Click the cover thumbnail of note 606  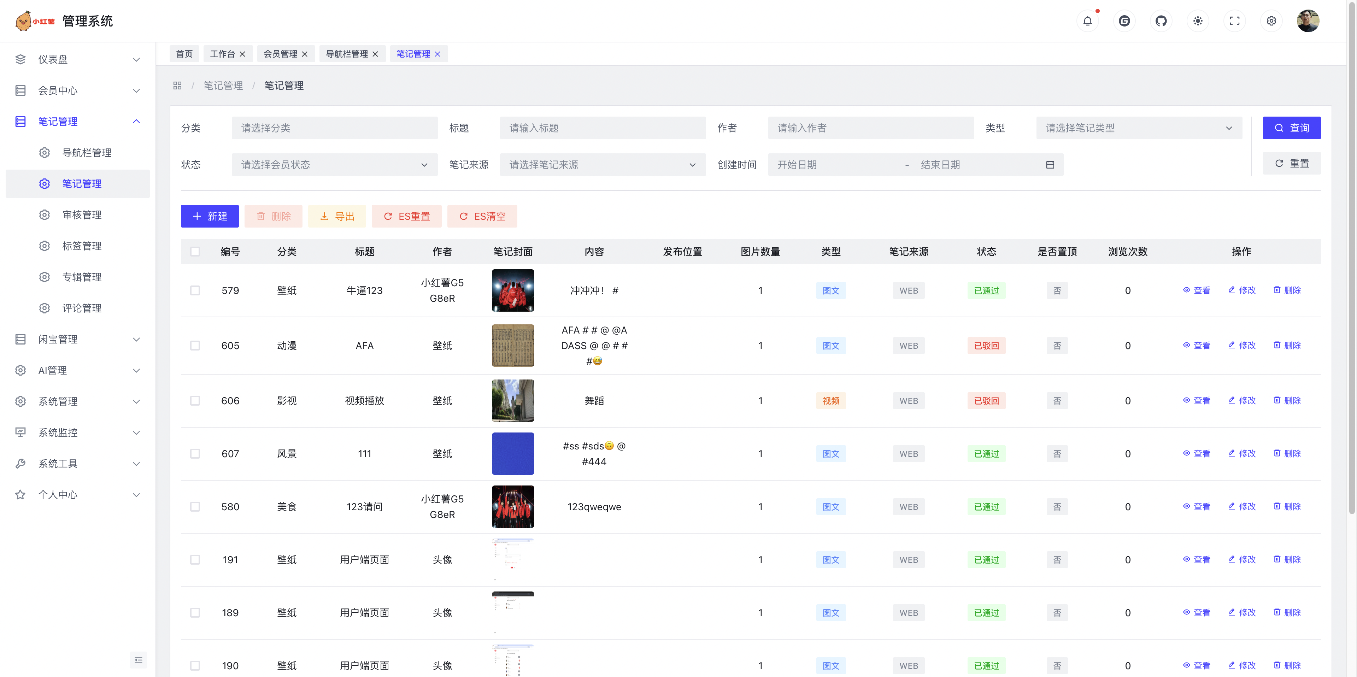[x=512, y=401]
